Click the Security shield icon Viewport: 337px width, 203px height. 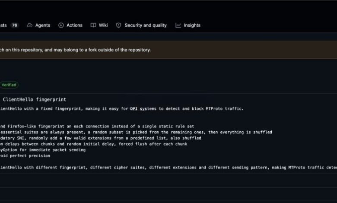click(x=119, y=25)
